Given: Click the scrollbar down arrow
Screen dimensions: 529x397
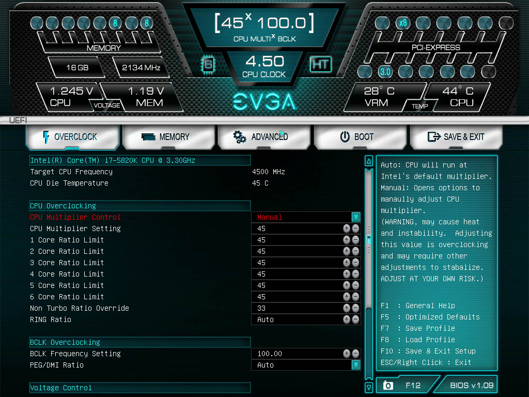Looking at the screenshot, I should pos(369,387).
